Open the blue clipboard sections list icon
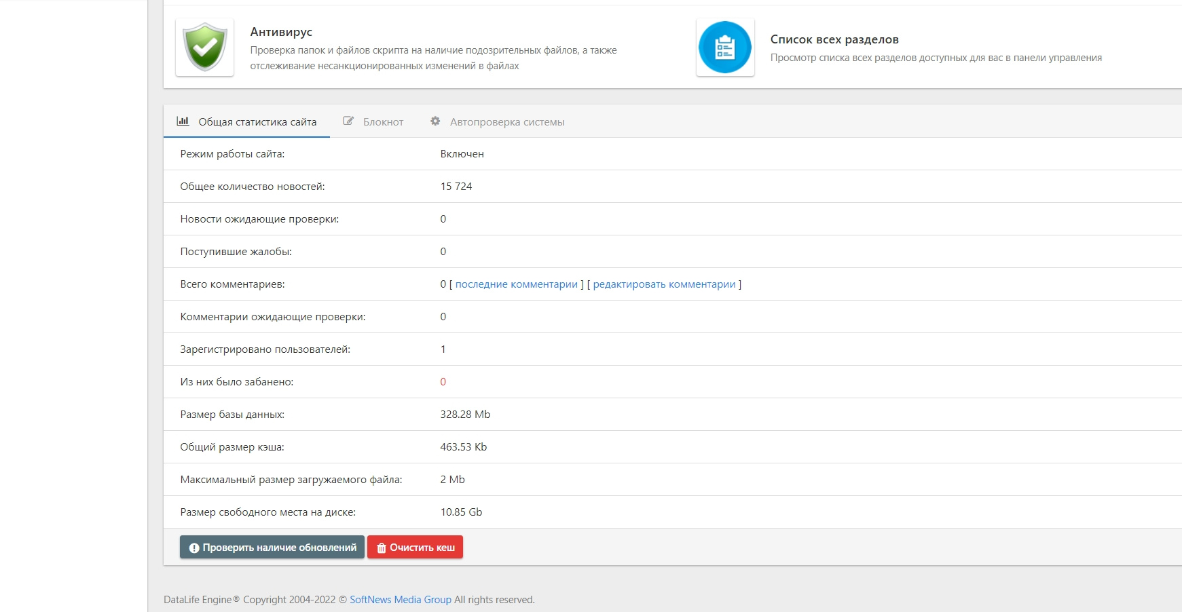The width and height of the screenshot is (1182, 612). pyautogui.click(x=725, y=47)
